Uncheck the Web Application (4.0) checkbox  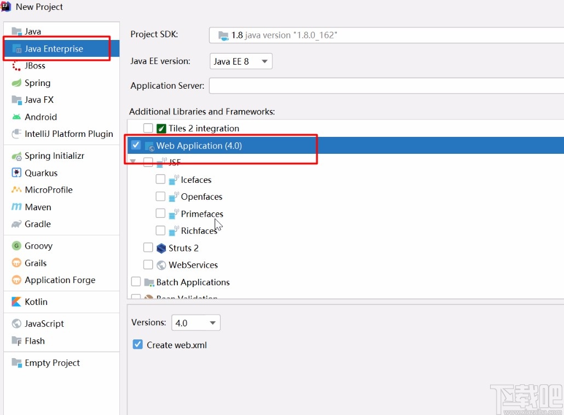tap(135, 145)
